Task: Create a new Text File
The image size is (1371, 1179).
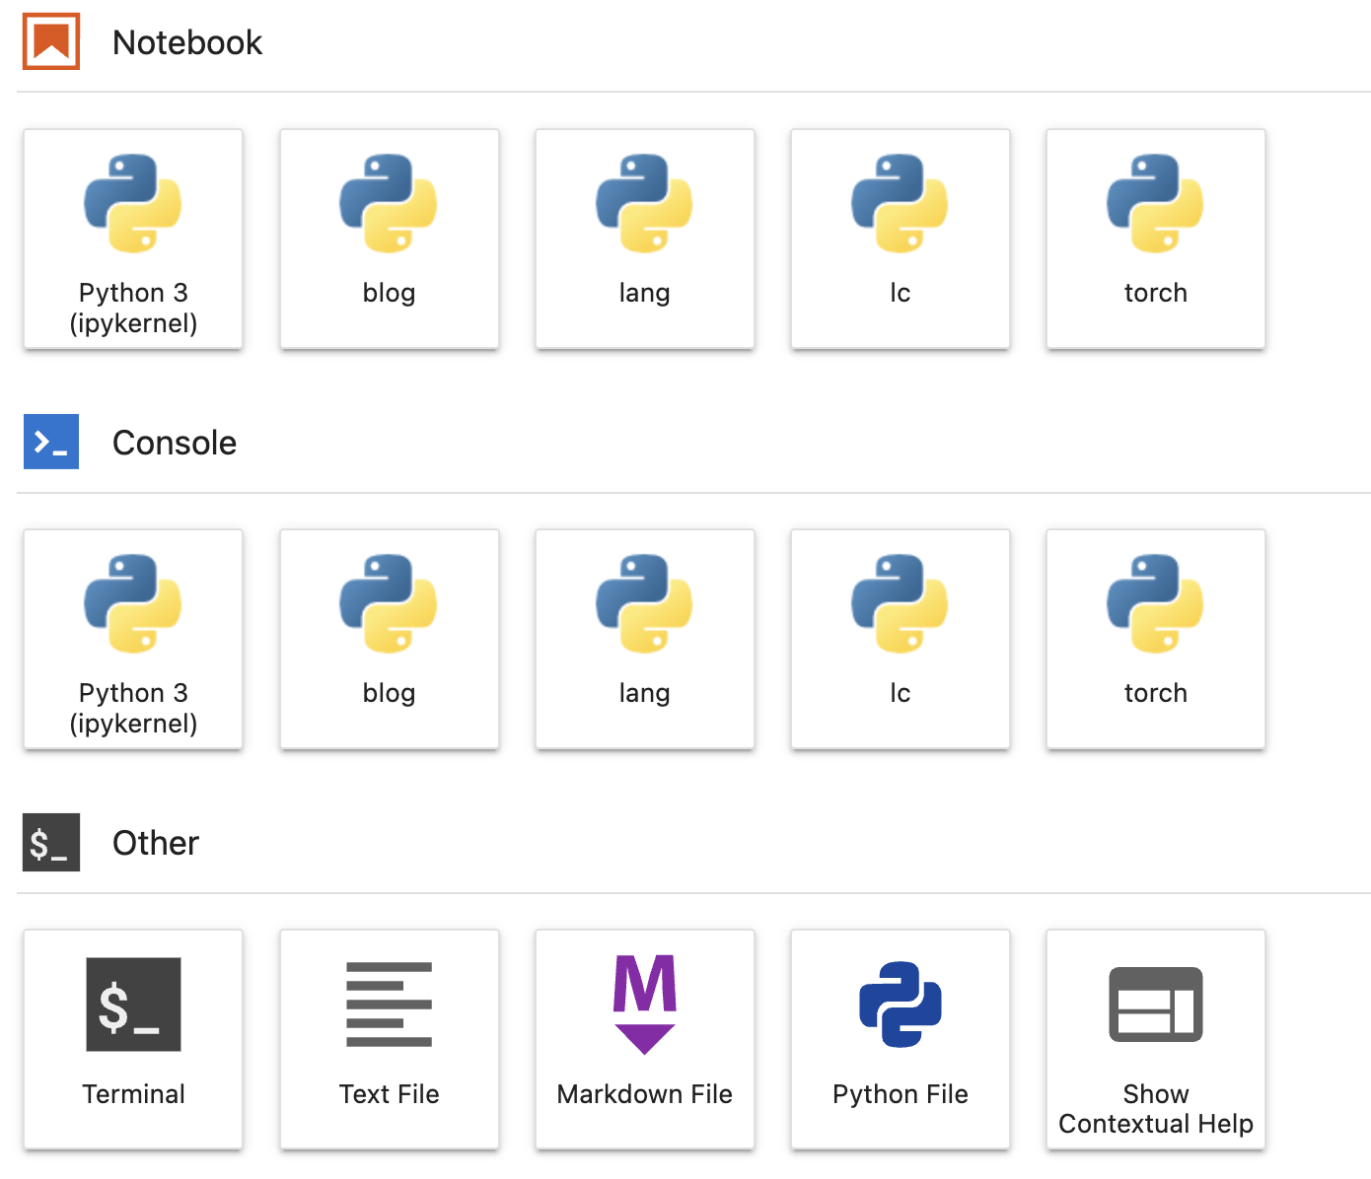Action: click(389, 1039)
